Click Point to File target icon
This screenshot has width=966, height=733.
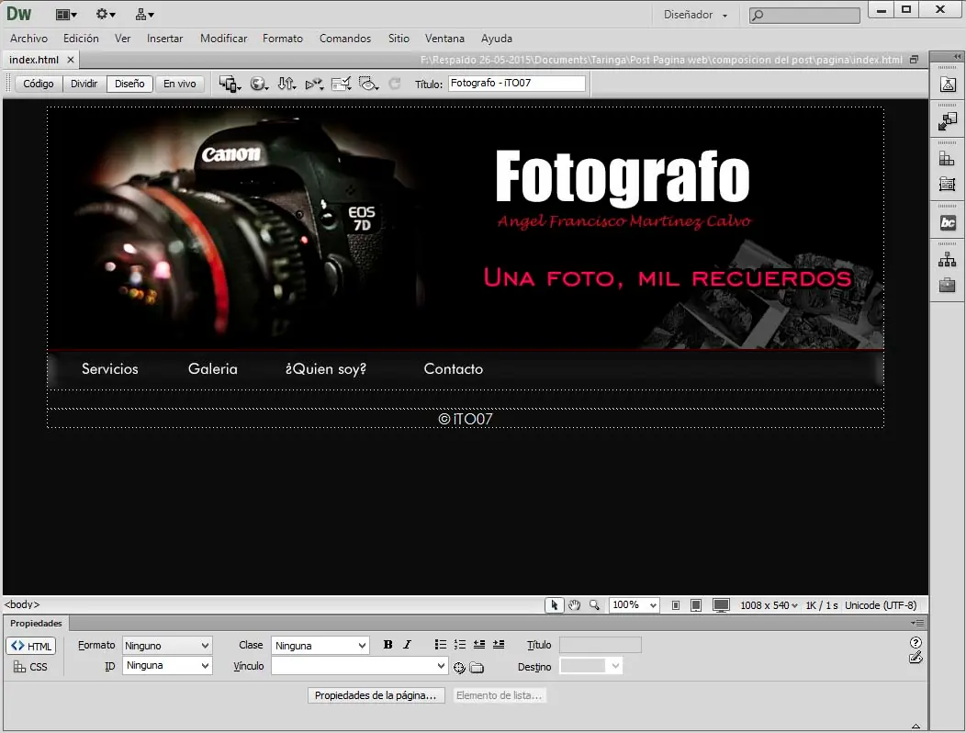459,668
